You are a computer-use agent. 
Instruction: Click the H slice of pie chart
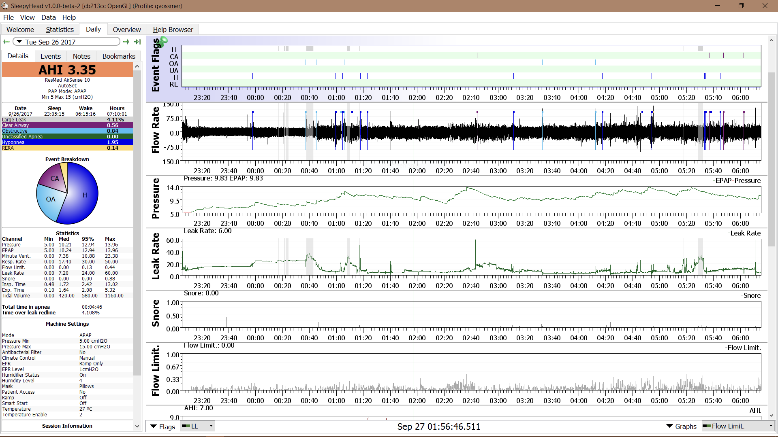(x=85, y=195)
